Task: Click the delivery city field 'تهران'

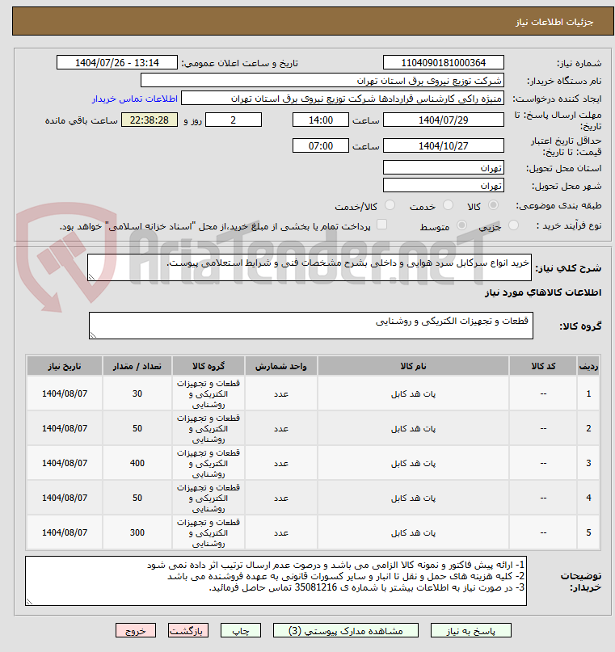Action: [443, 186]
